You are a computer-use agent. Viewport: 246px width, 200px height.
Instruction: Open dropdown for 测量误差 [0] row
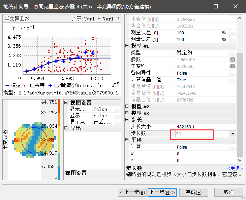[x=233, y=33]
